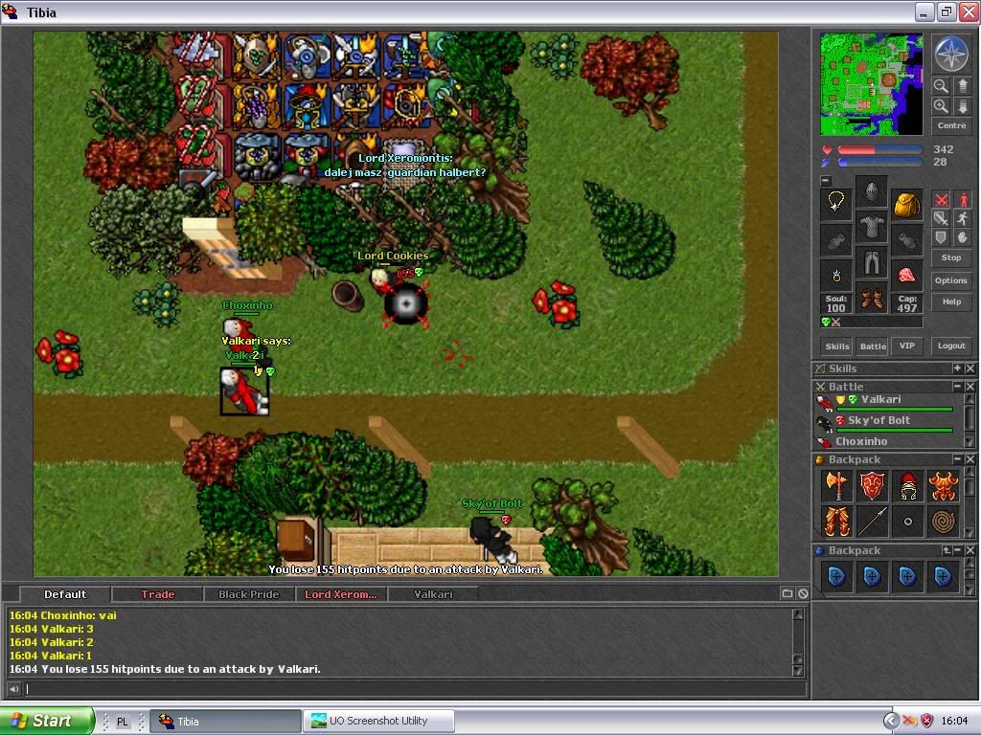Click the leather boots equipment slot
Screen dimensions: 981x735
click(x=872, y=299)
